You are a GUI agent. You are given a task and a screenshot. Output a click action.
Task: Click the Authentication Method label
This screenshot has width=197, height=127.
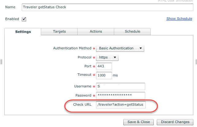tap(72, 48)
